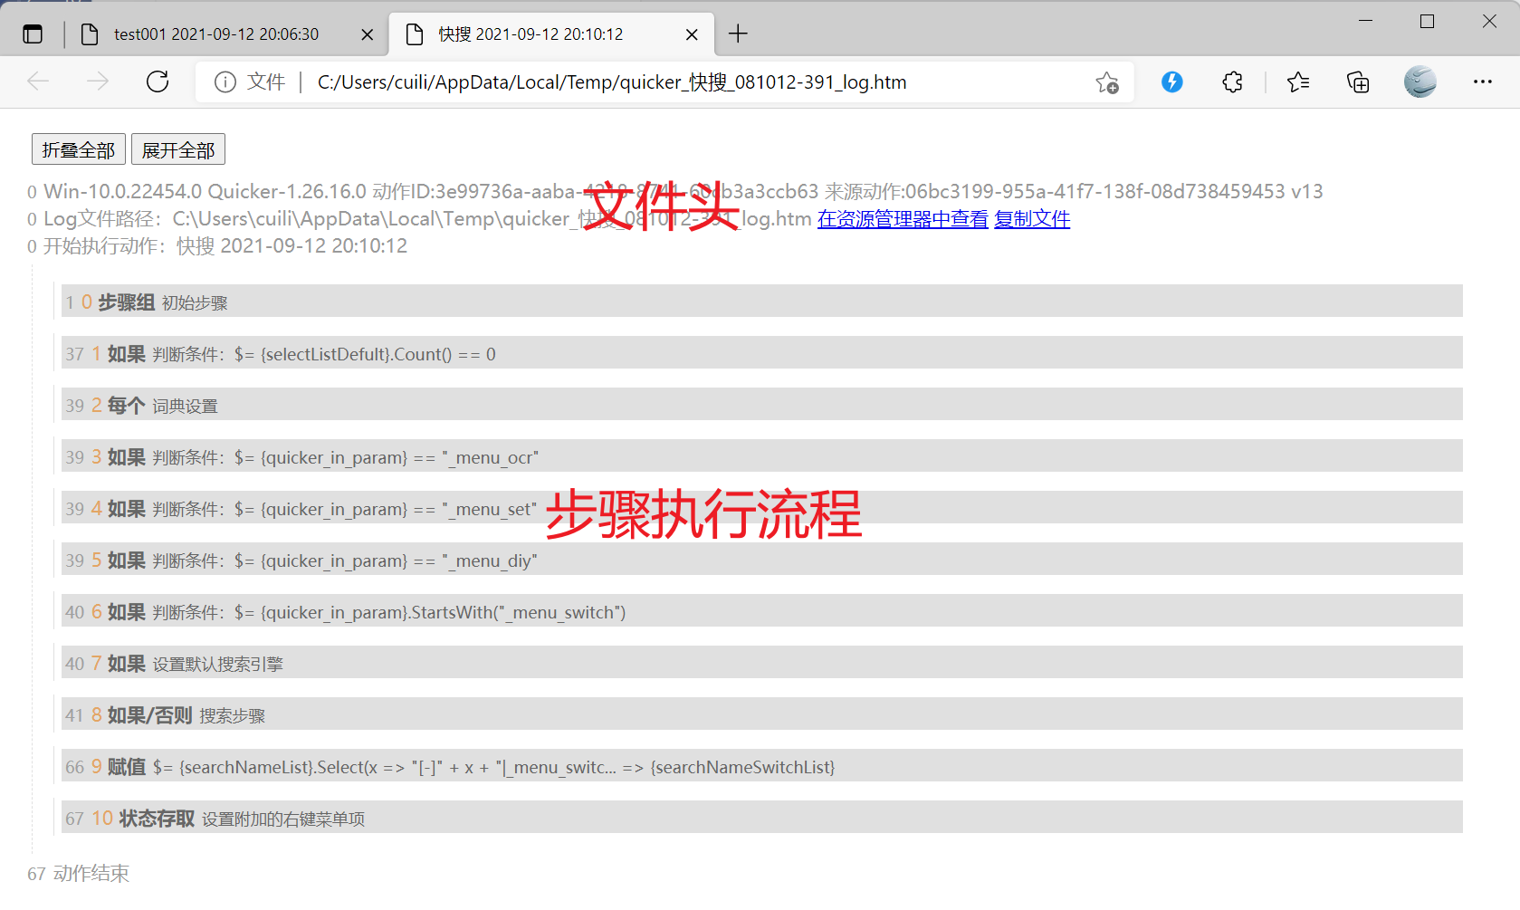
Task: Open the 在资源管理器中查看 link
Action: tap(903, 219)
